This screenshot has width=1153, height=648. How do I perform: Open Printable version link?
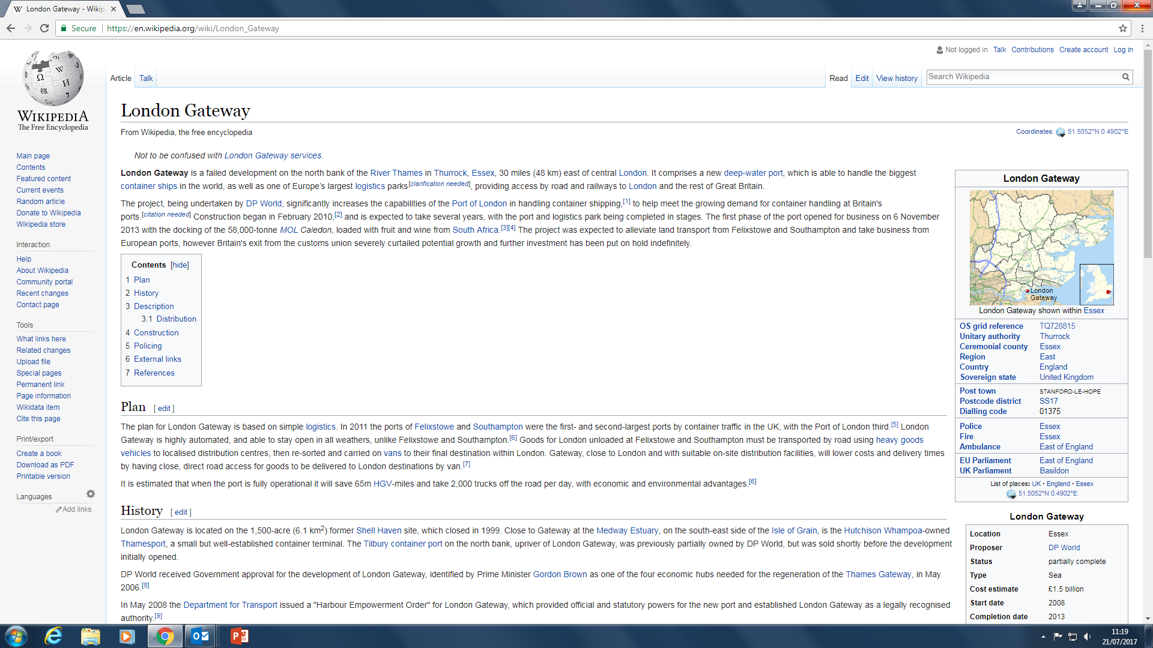[43, 476]
